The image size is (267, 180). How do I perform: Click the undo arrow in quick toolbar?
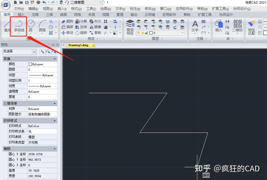click(44, 2)
